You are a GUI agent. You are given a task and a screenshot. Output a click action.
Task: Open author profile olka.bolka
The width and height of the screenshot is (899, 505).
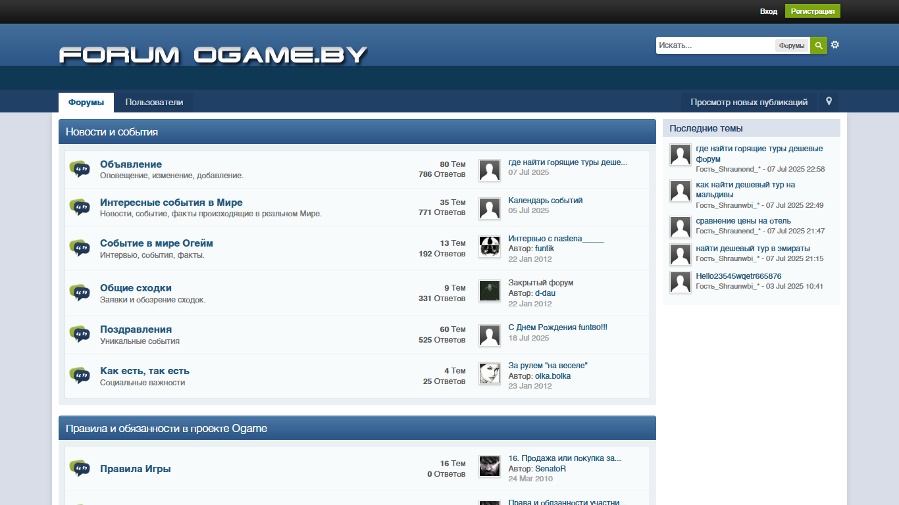(553, 376)
